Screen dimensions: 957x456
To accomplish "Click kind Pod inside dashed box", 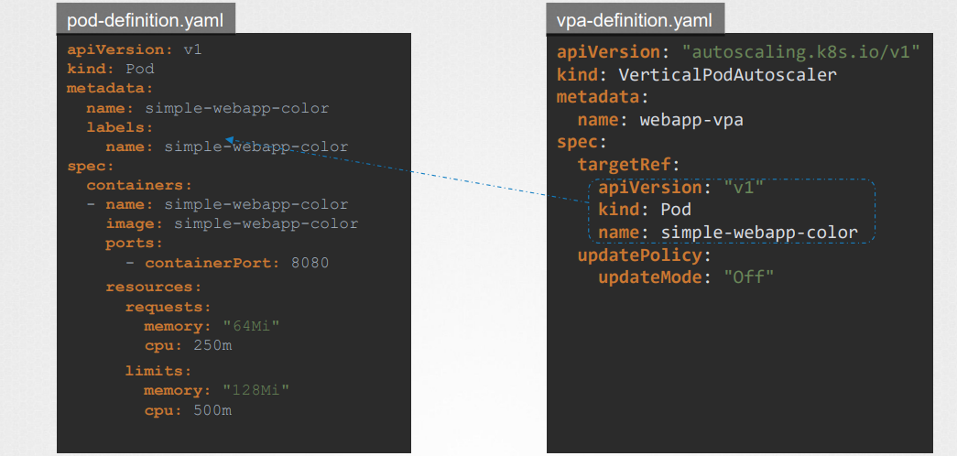I will 645,210.
